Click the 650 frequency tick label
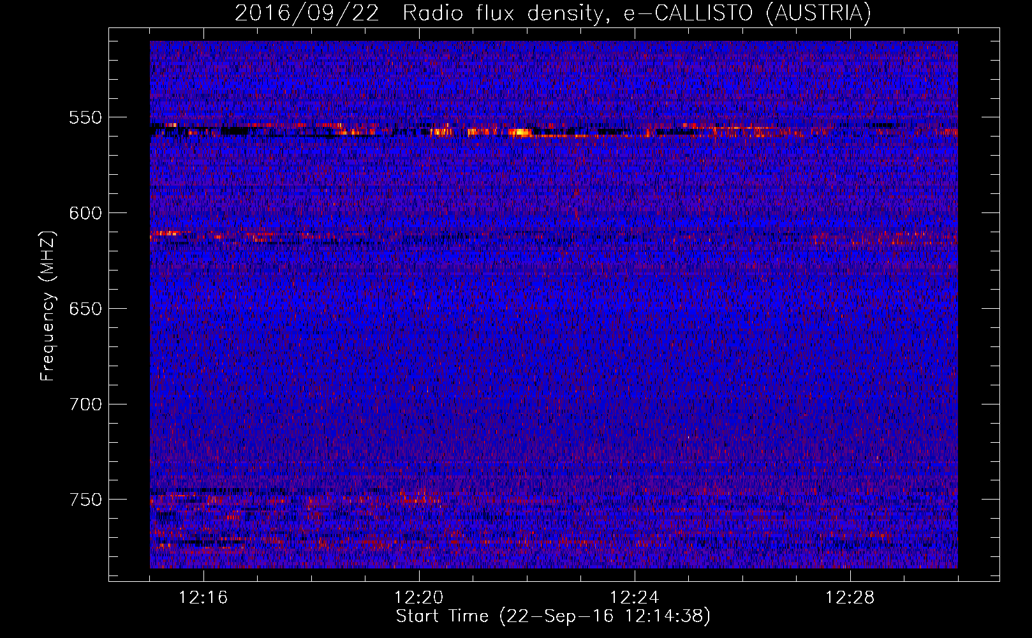The width and height of the screenshot is (1032, 638). tap(85, 309)
